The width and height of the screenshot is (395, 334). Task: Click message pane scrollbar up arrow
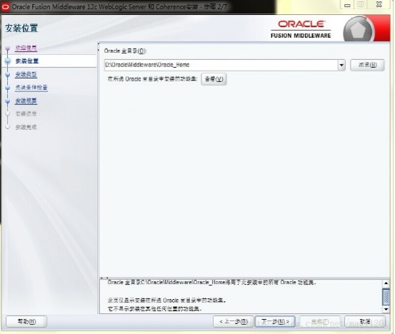tap(386, 283)
